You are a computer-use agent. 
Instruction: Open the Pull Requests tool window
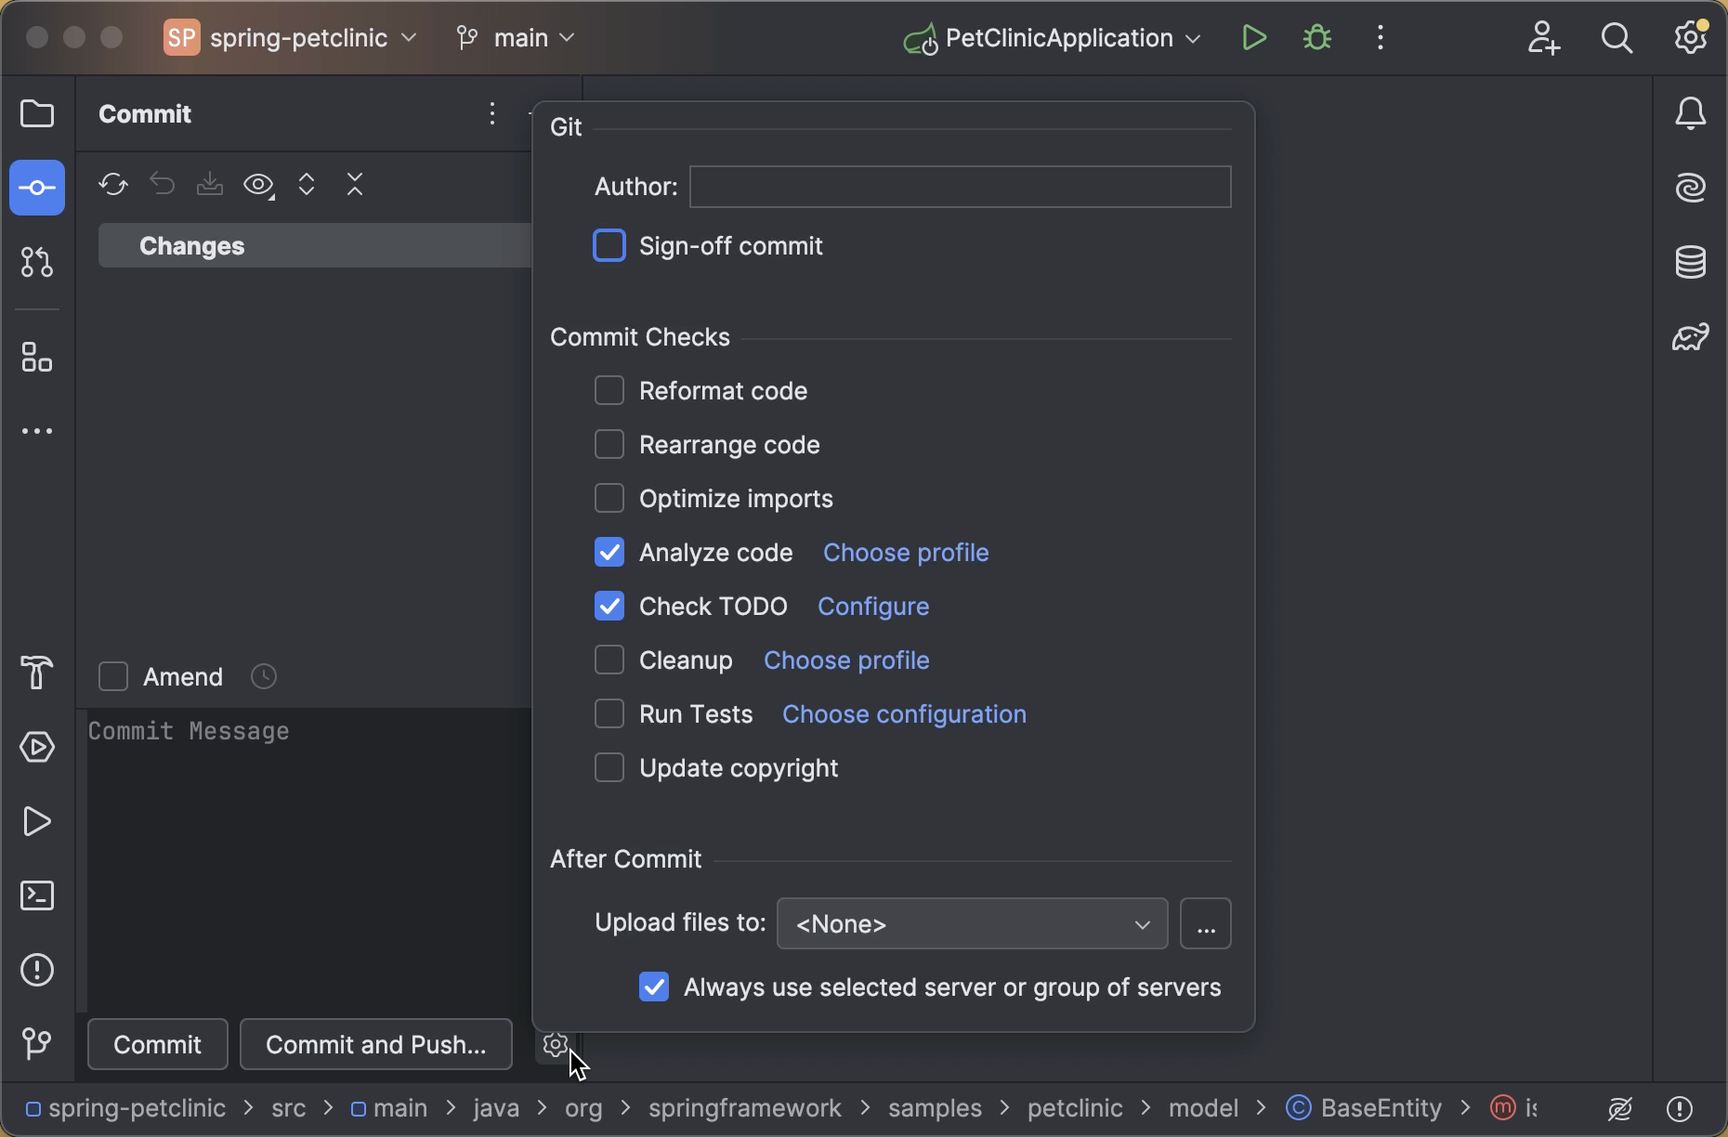[36, 263]
